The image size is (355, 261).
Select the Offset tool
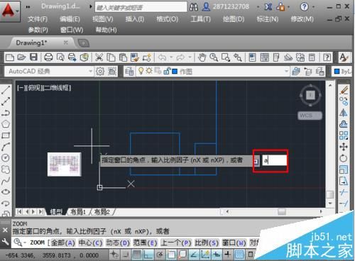click(x=344, y=124)
